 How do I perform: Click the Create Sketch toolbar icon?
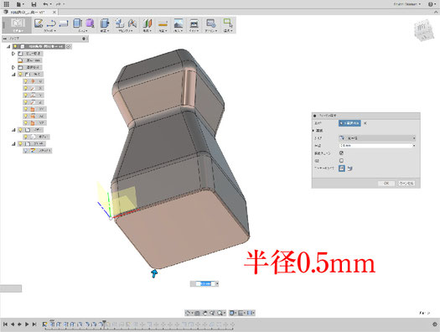pyautogui.click(x=39, y=23)
